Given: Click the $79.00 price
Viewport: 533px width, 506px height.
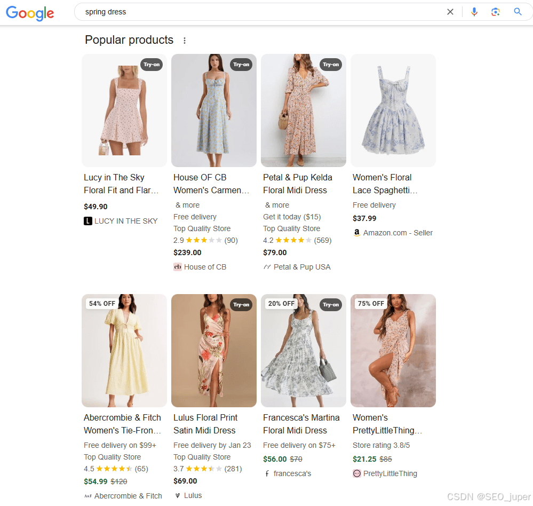Looking at the screenshot, I should tap(275, 252).
